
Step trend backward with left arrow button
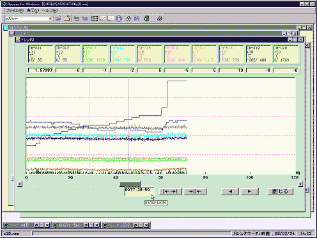[230, 191]
